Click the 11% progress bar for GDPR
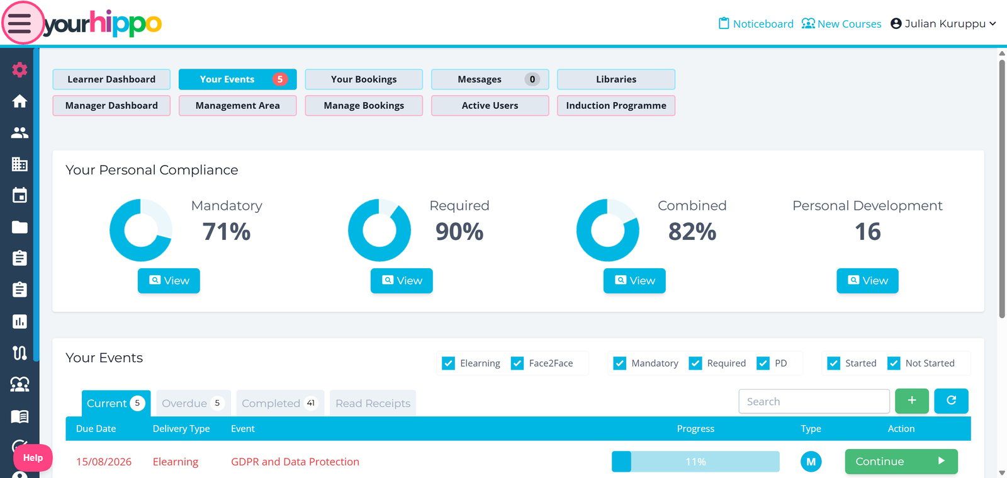 point(695,462)
